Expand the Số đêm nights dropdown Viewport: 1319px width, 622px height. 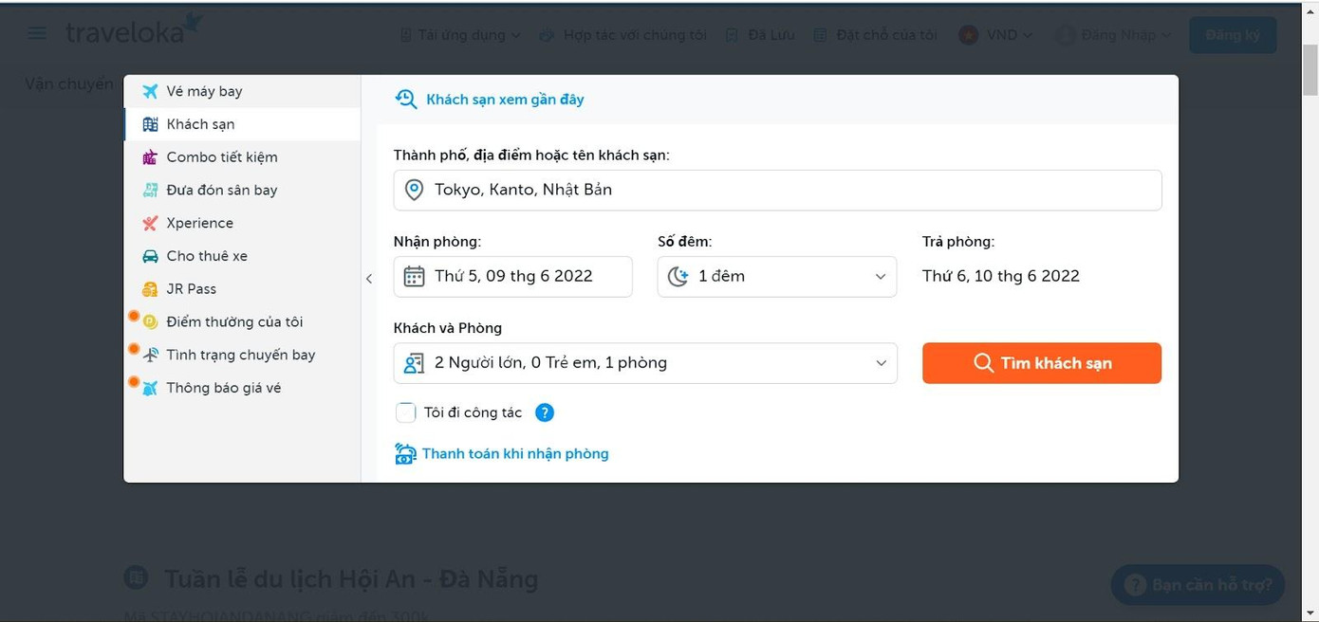click(776, 277)
